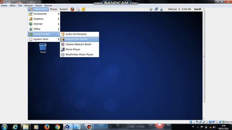
Task: Select Graphics in the Applications menu
Action: [44, 19]
